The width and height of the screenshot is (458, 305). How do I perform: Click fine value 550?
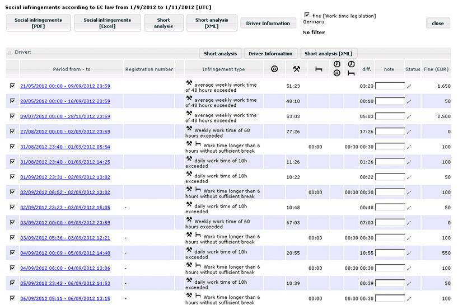point(446,253)
